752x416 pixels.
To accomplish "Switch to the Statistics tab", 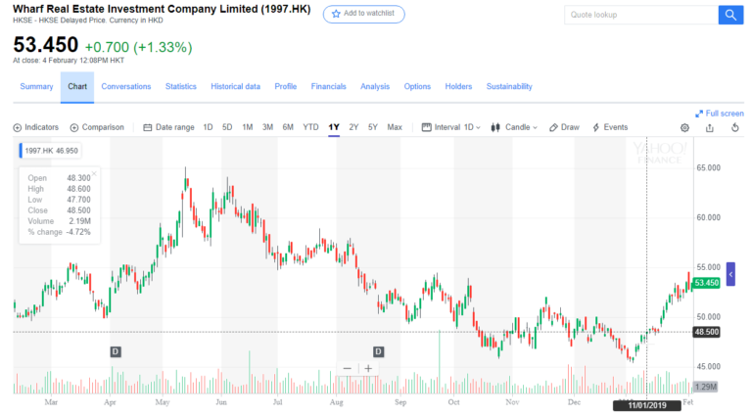I will tap(181, 86).
